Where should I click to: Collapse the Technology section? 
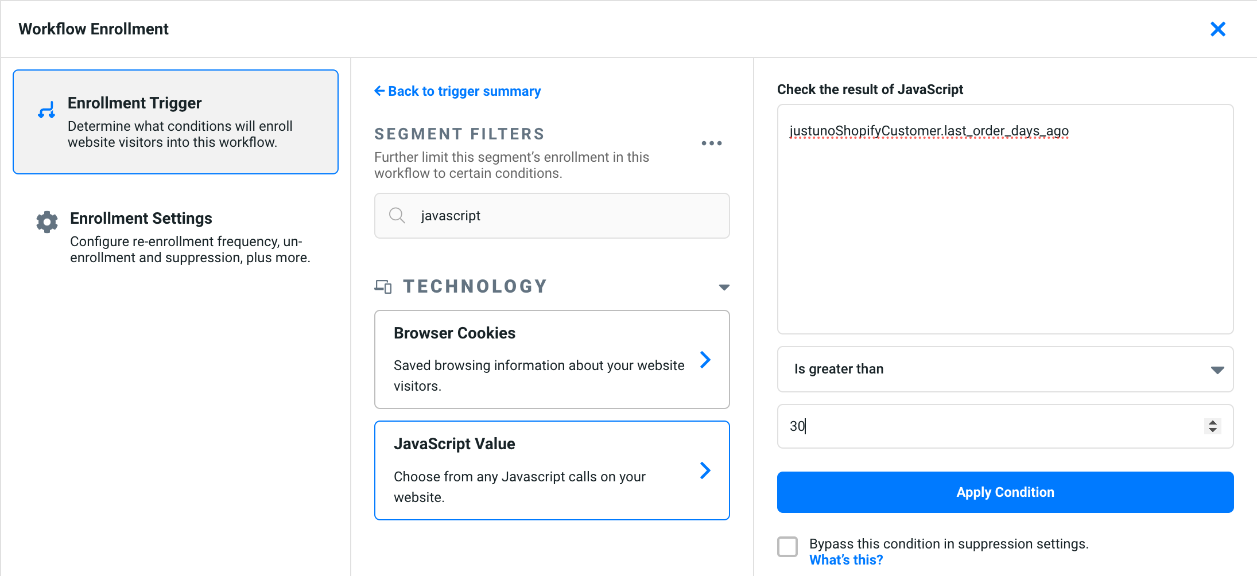724,287
